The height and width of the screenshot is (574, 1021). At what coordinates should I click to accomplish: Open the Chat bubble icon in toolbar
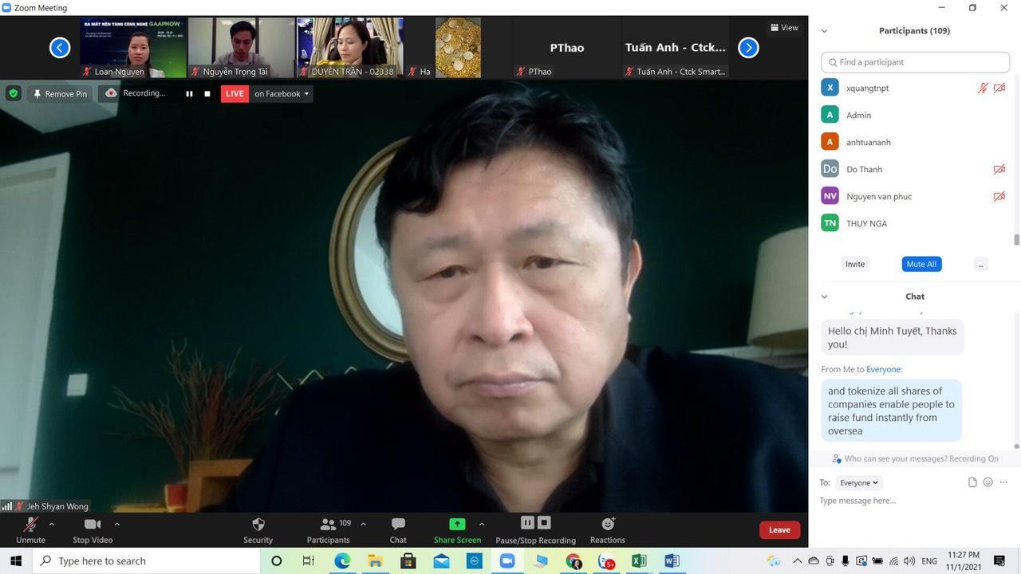click(x=398, y=524)
